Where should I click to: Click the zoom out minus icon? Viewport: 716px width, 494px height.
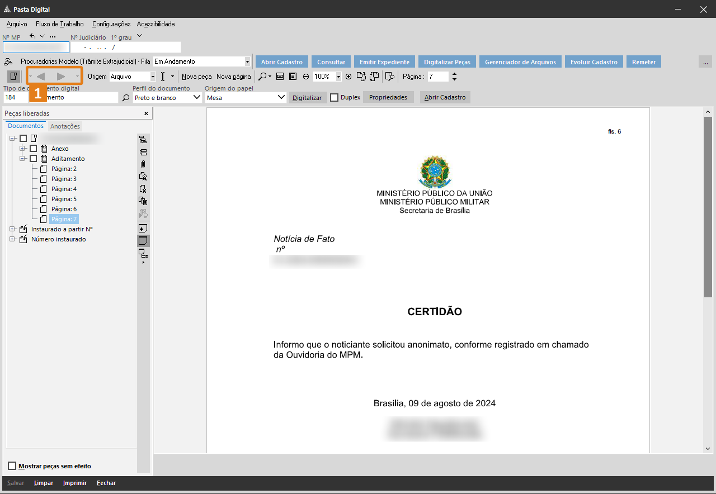pyautogui.click(x=306, y=77)
